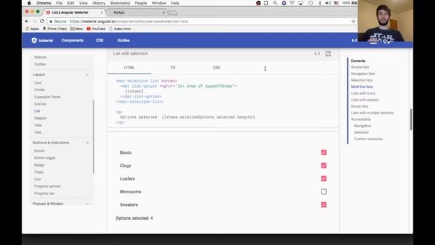This screenshot has height=245, width=435.
Task: Open Tabs component in sidebar
Action: click(x=38, y=125)
